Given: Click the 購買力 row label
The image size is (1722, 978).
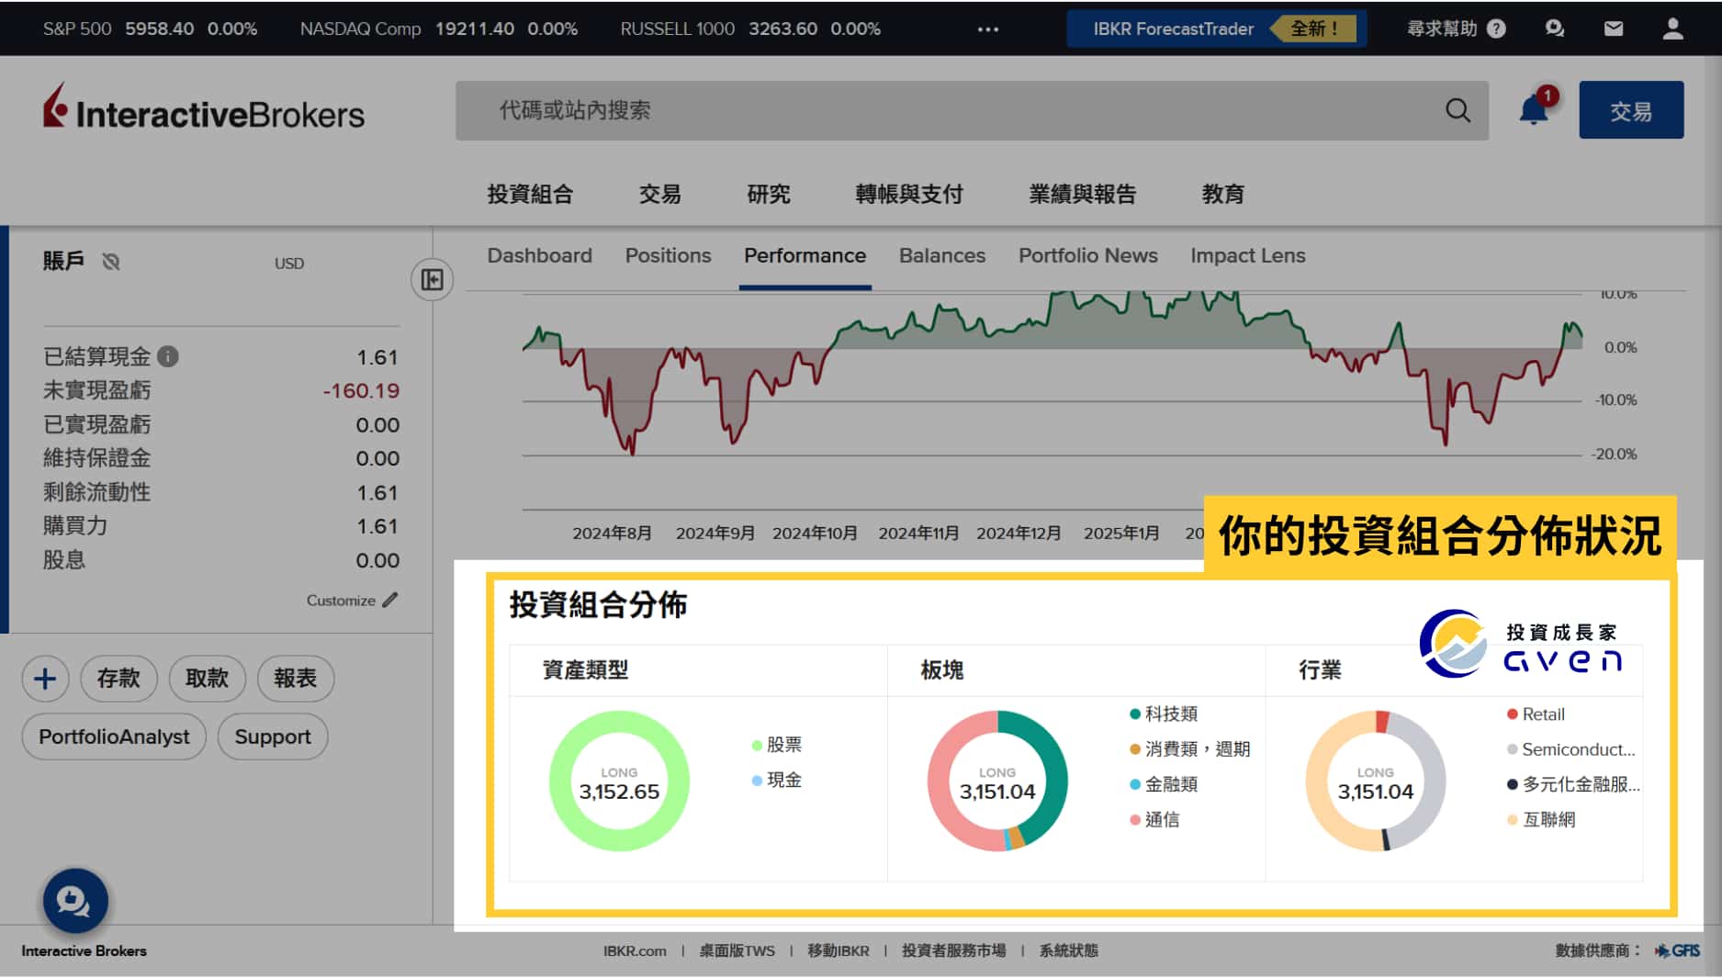Looking at the screenshot, I should pos(75,526).
